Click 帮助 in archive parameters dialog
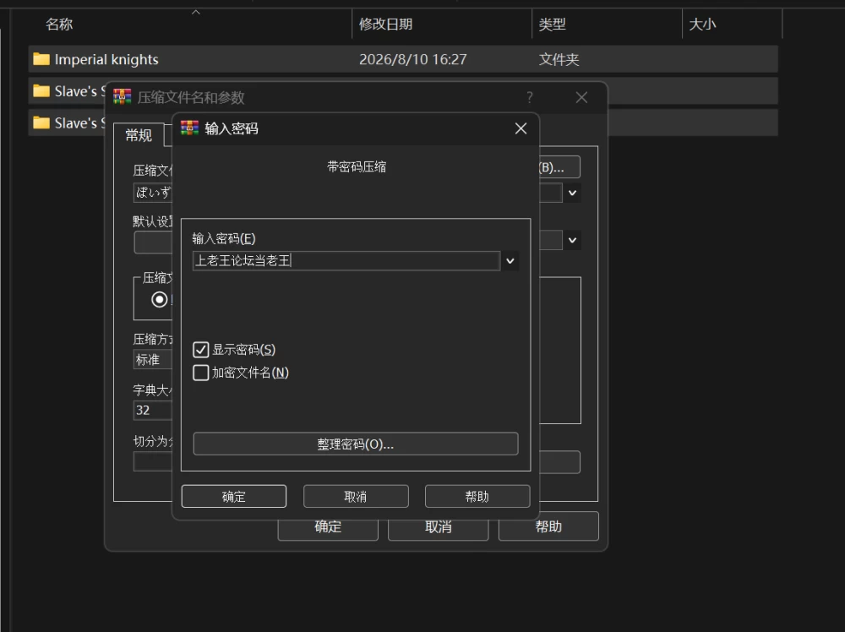 (548, 526)
